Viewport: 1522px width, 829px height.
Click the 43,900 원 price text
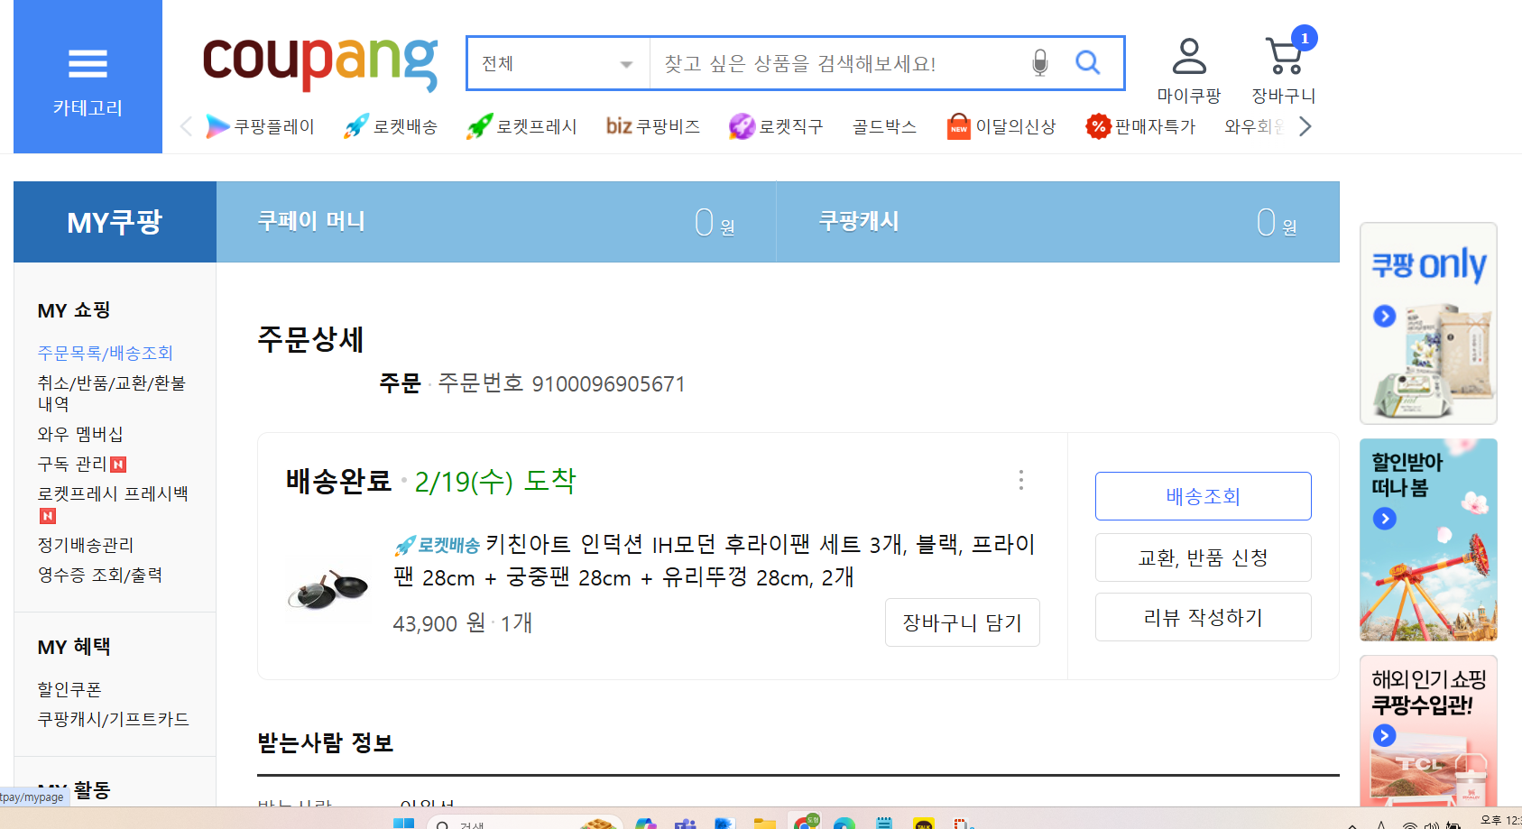[439, 623]
